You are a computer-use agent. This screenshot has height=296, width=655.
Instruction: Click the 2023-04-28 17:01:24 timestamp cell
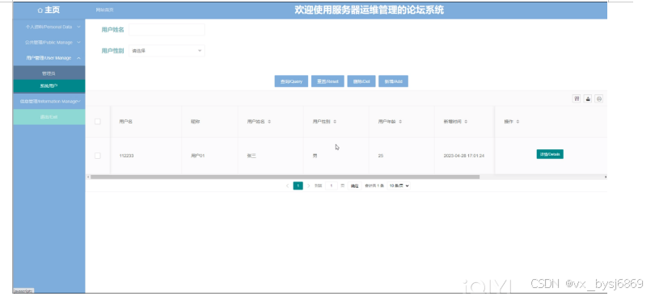click(x=464, y=156)
